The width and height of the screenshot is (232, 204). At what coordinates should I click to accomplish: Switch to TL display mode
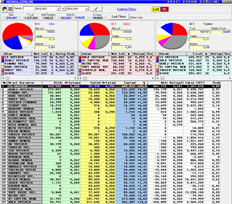[164, 9]
